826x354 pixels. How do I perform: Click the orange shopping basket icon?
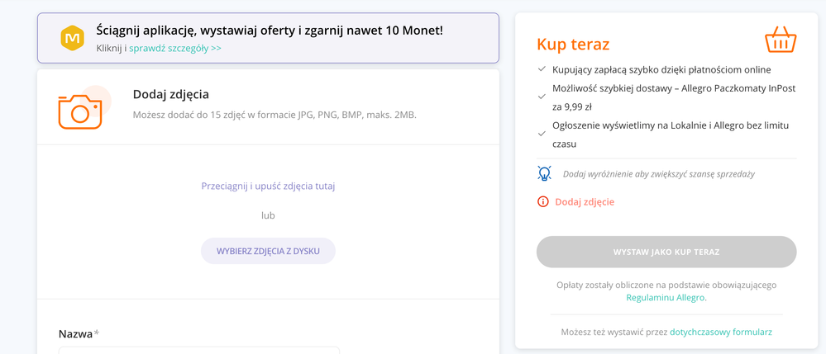pos(781,40)
